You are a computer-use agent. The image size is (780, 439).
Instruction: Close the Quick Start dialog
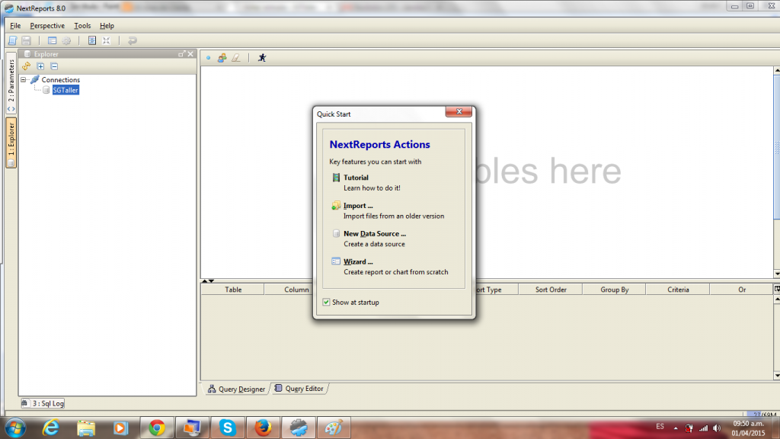pyautogui.click(x=459, y=113)
